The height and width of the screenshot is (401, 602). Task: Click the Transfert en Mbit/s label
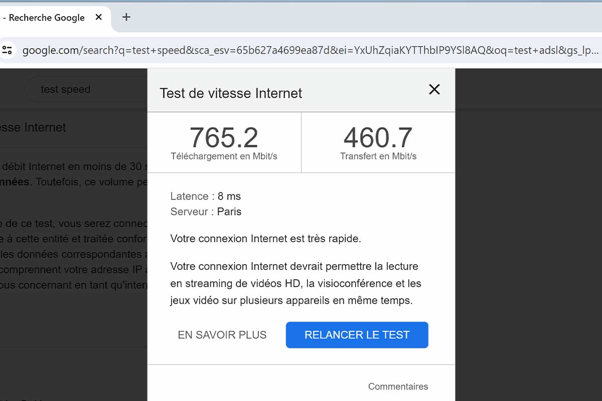pyautogui.click(x=378, y=156)
